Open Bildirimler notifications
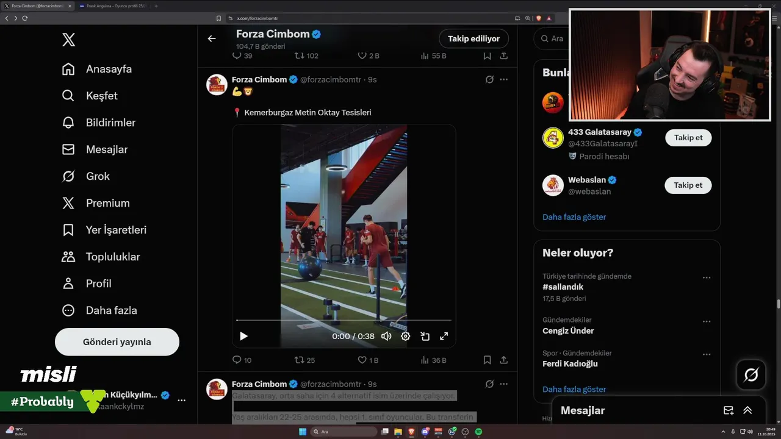 tap(99, 123)
